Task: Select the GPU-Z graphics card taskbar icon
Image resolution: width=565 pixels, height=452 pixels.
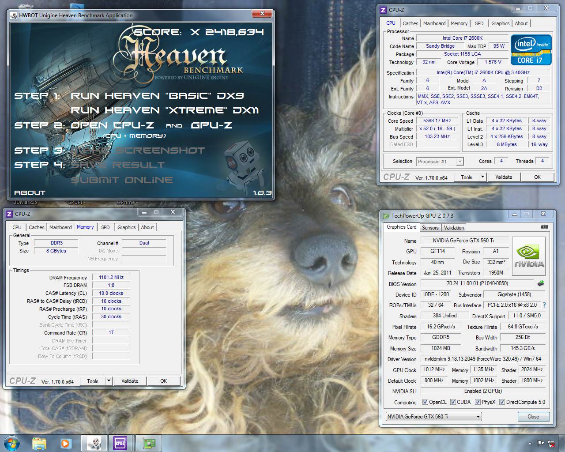Action: [x=148, y=443]
